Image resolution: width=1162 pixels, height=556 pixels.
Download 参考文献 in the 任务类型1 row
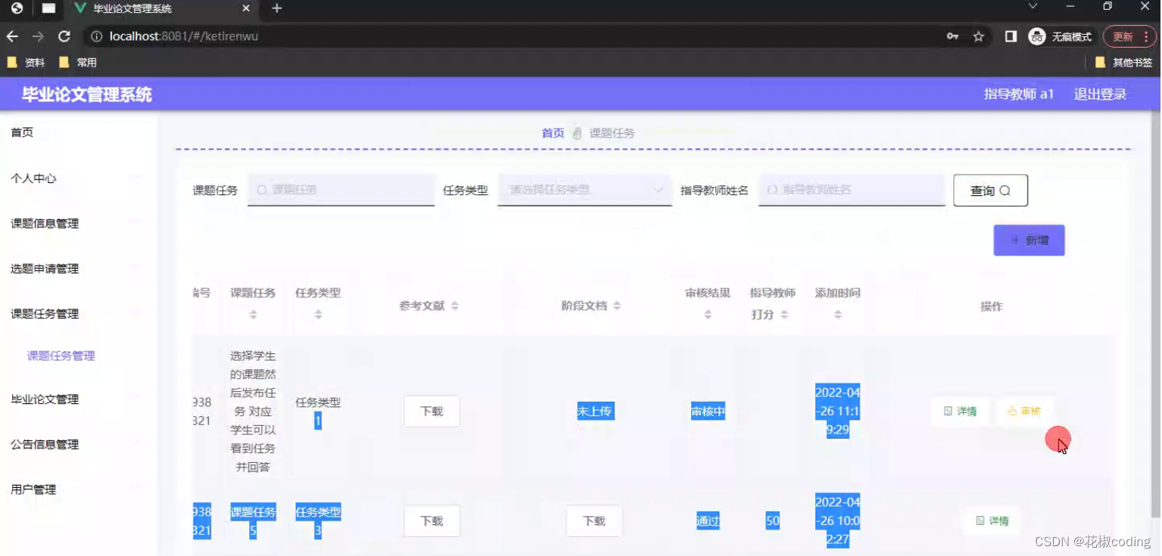(x=431, y=412)
